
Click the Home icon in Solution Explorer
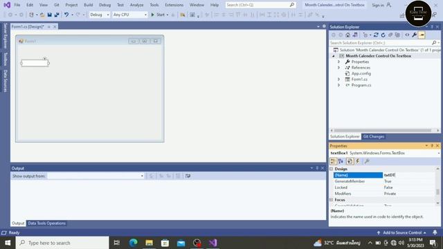pyautogui.click(x=347, y=35)
